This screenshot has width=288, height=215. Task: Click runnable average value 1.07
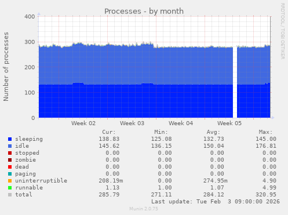pyautogui.click(x=217, y=188)
